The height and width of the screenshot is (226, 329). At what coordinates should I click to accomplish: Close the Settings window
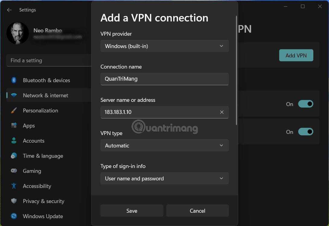pos(320,7)
